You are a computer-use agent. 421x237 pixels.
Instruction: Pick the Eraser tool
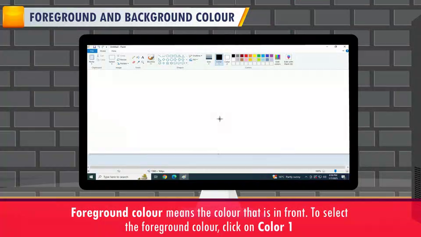tap(134, 62)
